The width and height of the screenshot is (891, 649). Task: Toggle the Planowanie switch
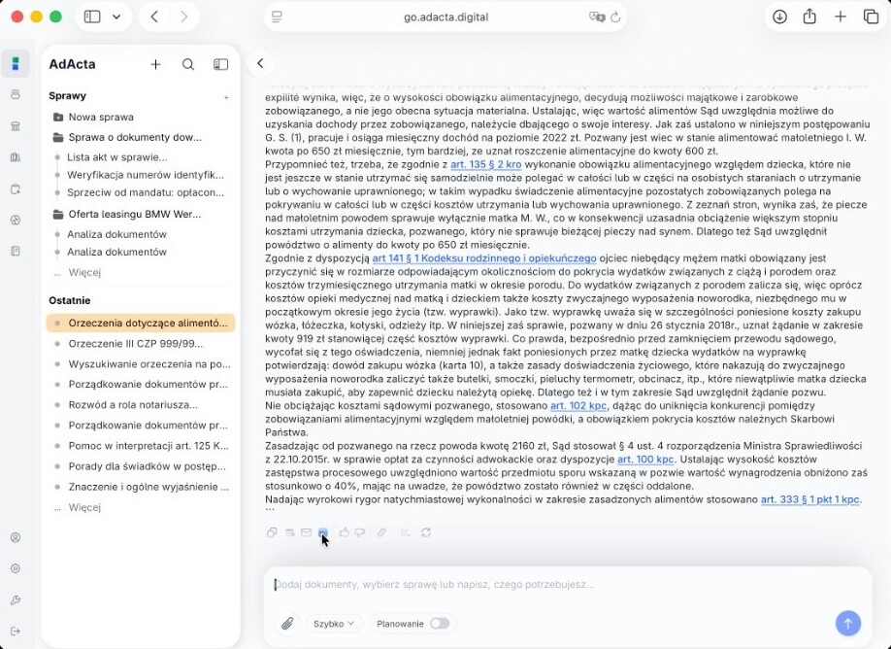tap(440, 624)
